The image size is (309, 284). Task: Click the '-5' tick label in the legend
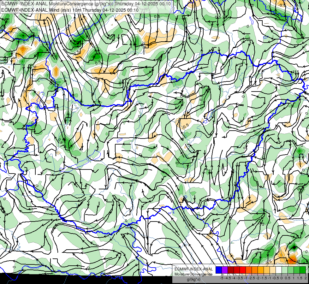coord(222,278)
